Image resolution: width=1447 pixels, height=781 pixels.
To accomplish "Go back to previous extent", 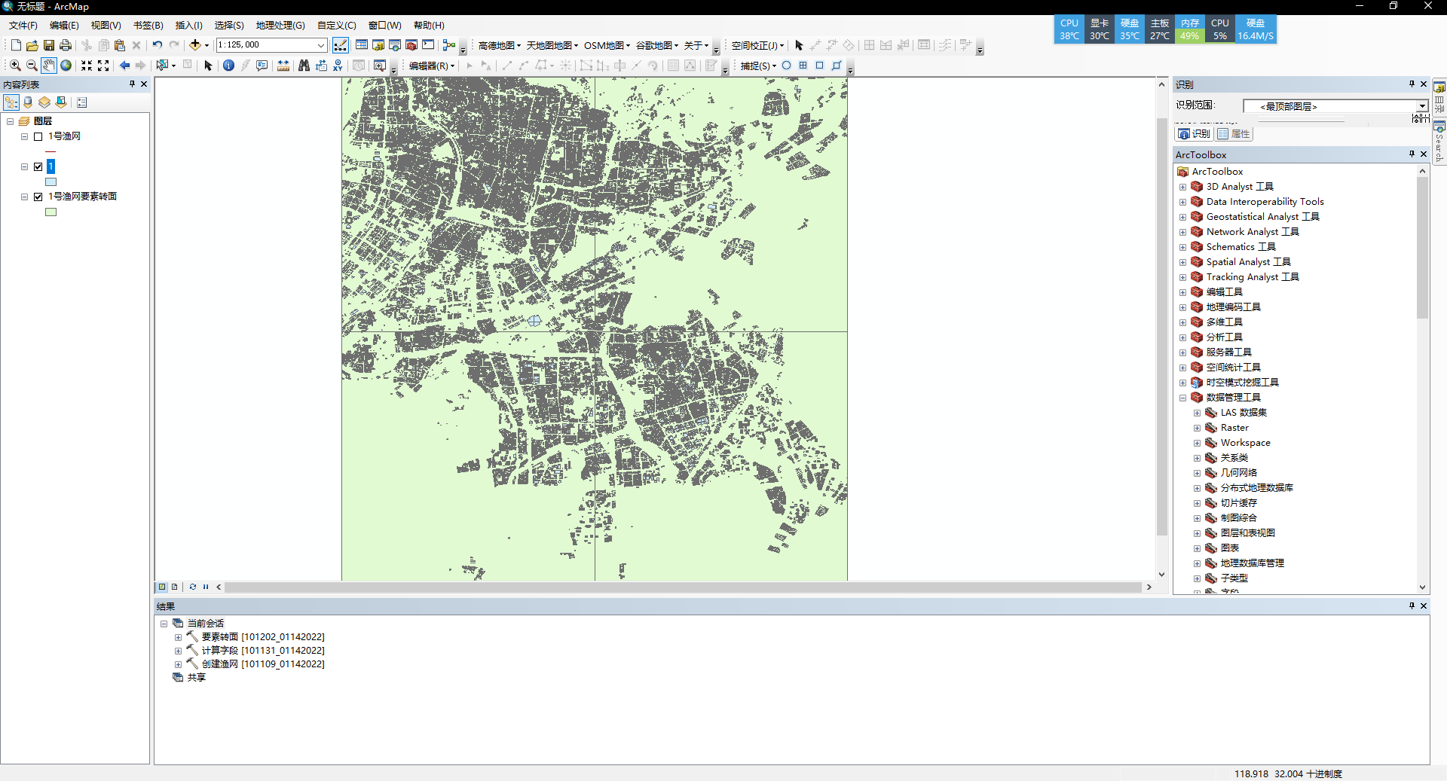I will click(124, 66).
